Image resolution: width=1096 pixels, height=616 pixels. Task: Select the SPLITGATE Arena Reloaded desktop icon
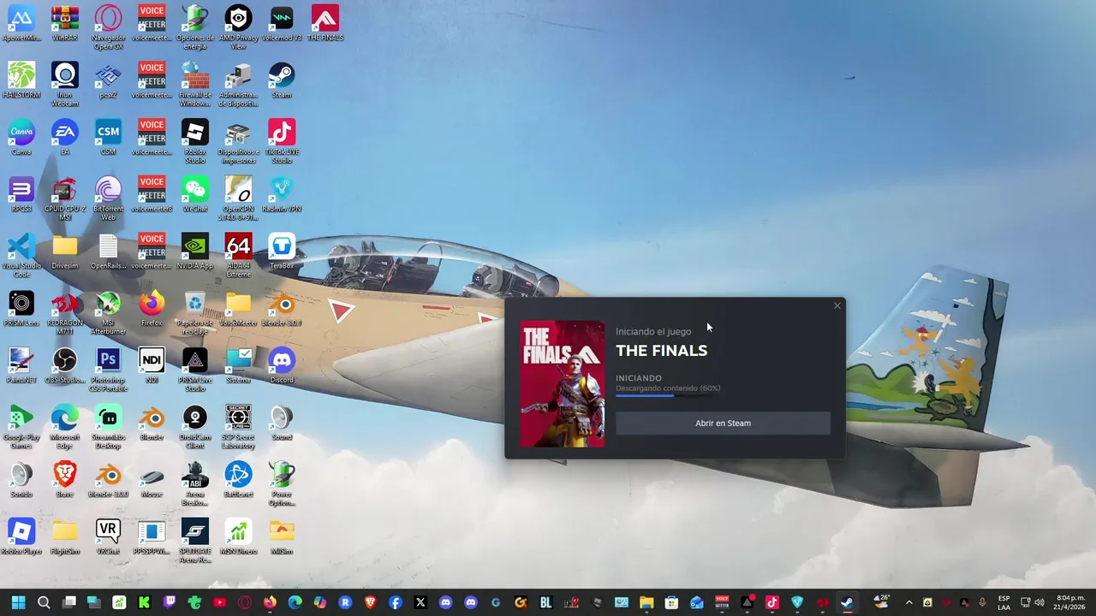tap(195, 542)
